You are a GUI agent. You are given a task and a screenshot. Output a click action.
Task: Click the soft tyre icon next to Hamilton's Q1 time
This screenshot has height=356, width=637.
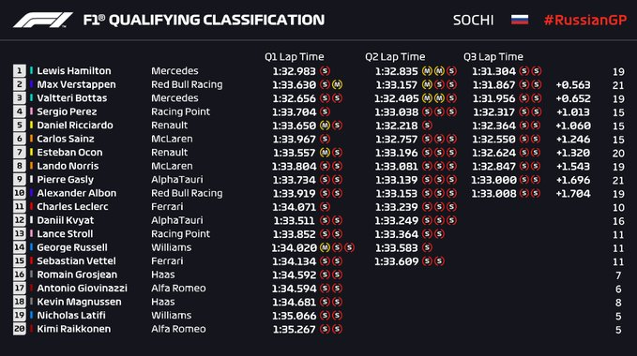point(325,71)
